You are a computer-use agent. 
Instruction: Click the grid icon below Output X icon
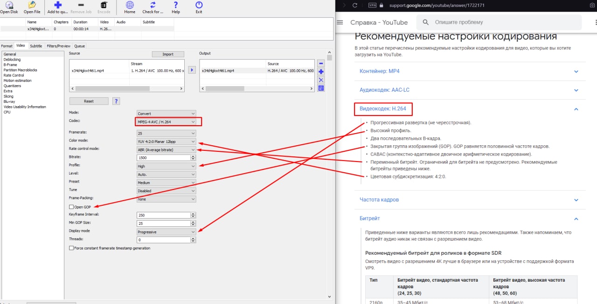click(321, 88)
